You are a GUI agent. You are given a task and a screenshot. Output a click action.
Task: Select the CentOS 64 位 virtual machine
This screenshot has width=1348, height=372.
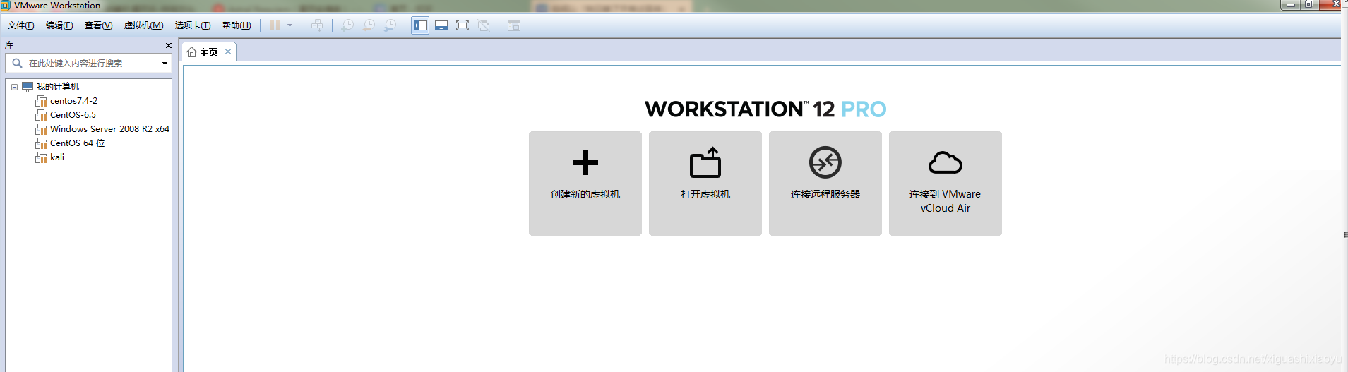pos(77,143)
